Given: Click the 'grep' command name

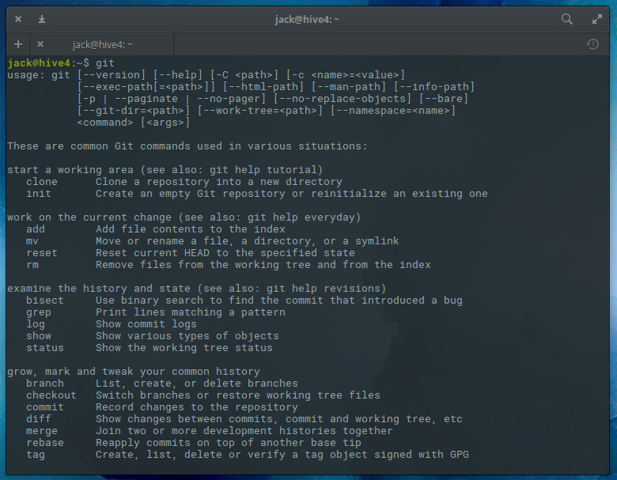Looking at the screenshot, I should click(x=39, y=312).
